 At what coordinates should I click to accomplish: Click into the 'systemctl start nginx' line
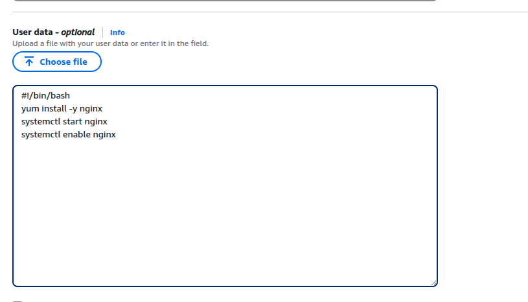pyautogui.click(x=64, y=122)
